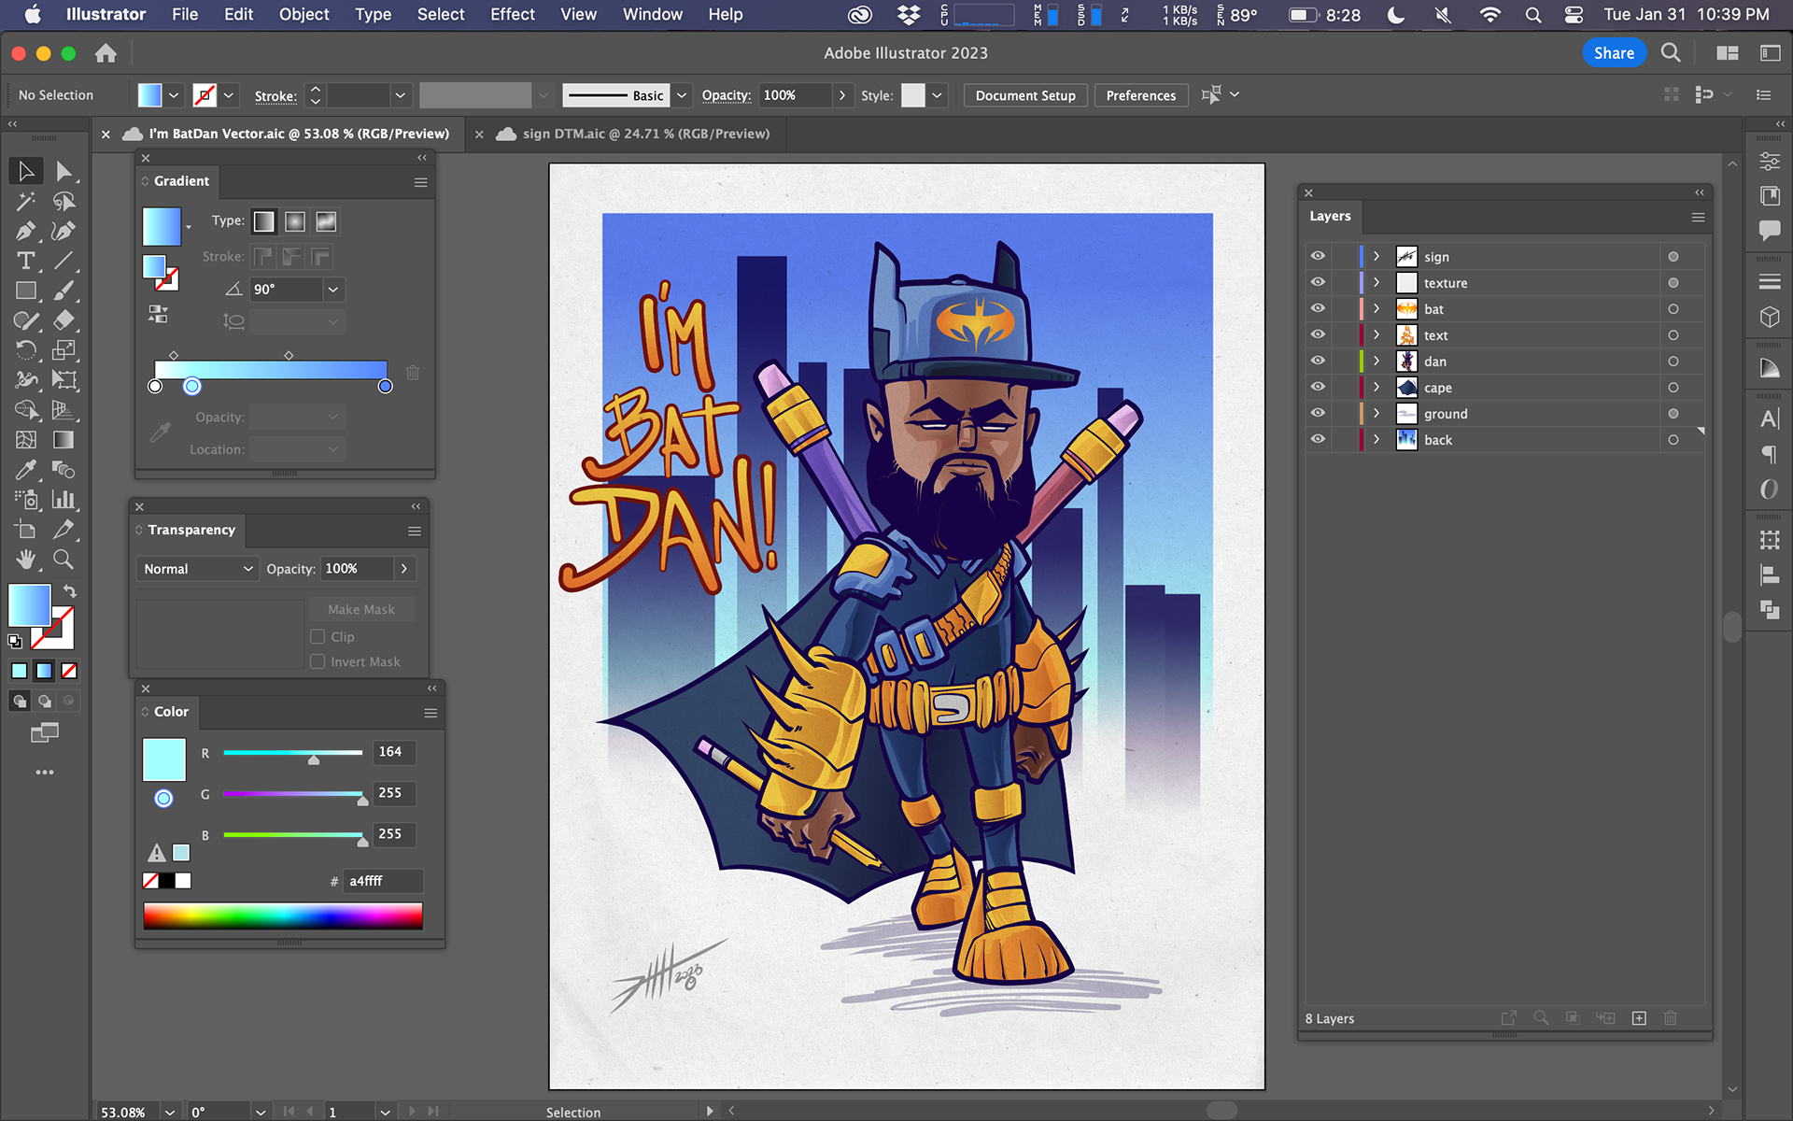Click Document Setup button
The image size is (1793, 1121).
click(x=1025, y=95)
